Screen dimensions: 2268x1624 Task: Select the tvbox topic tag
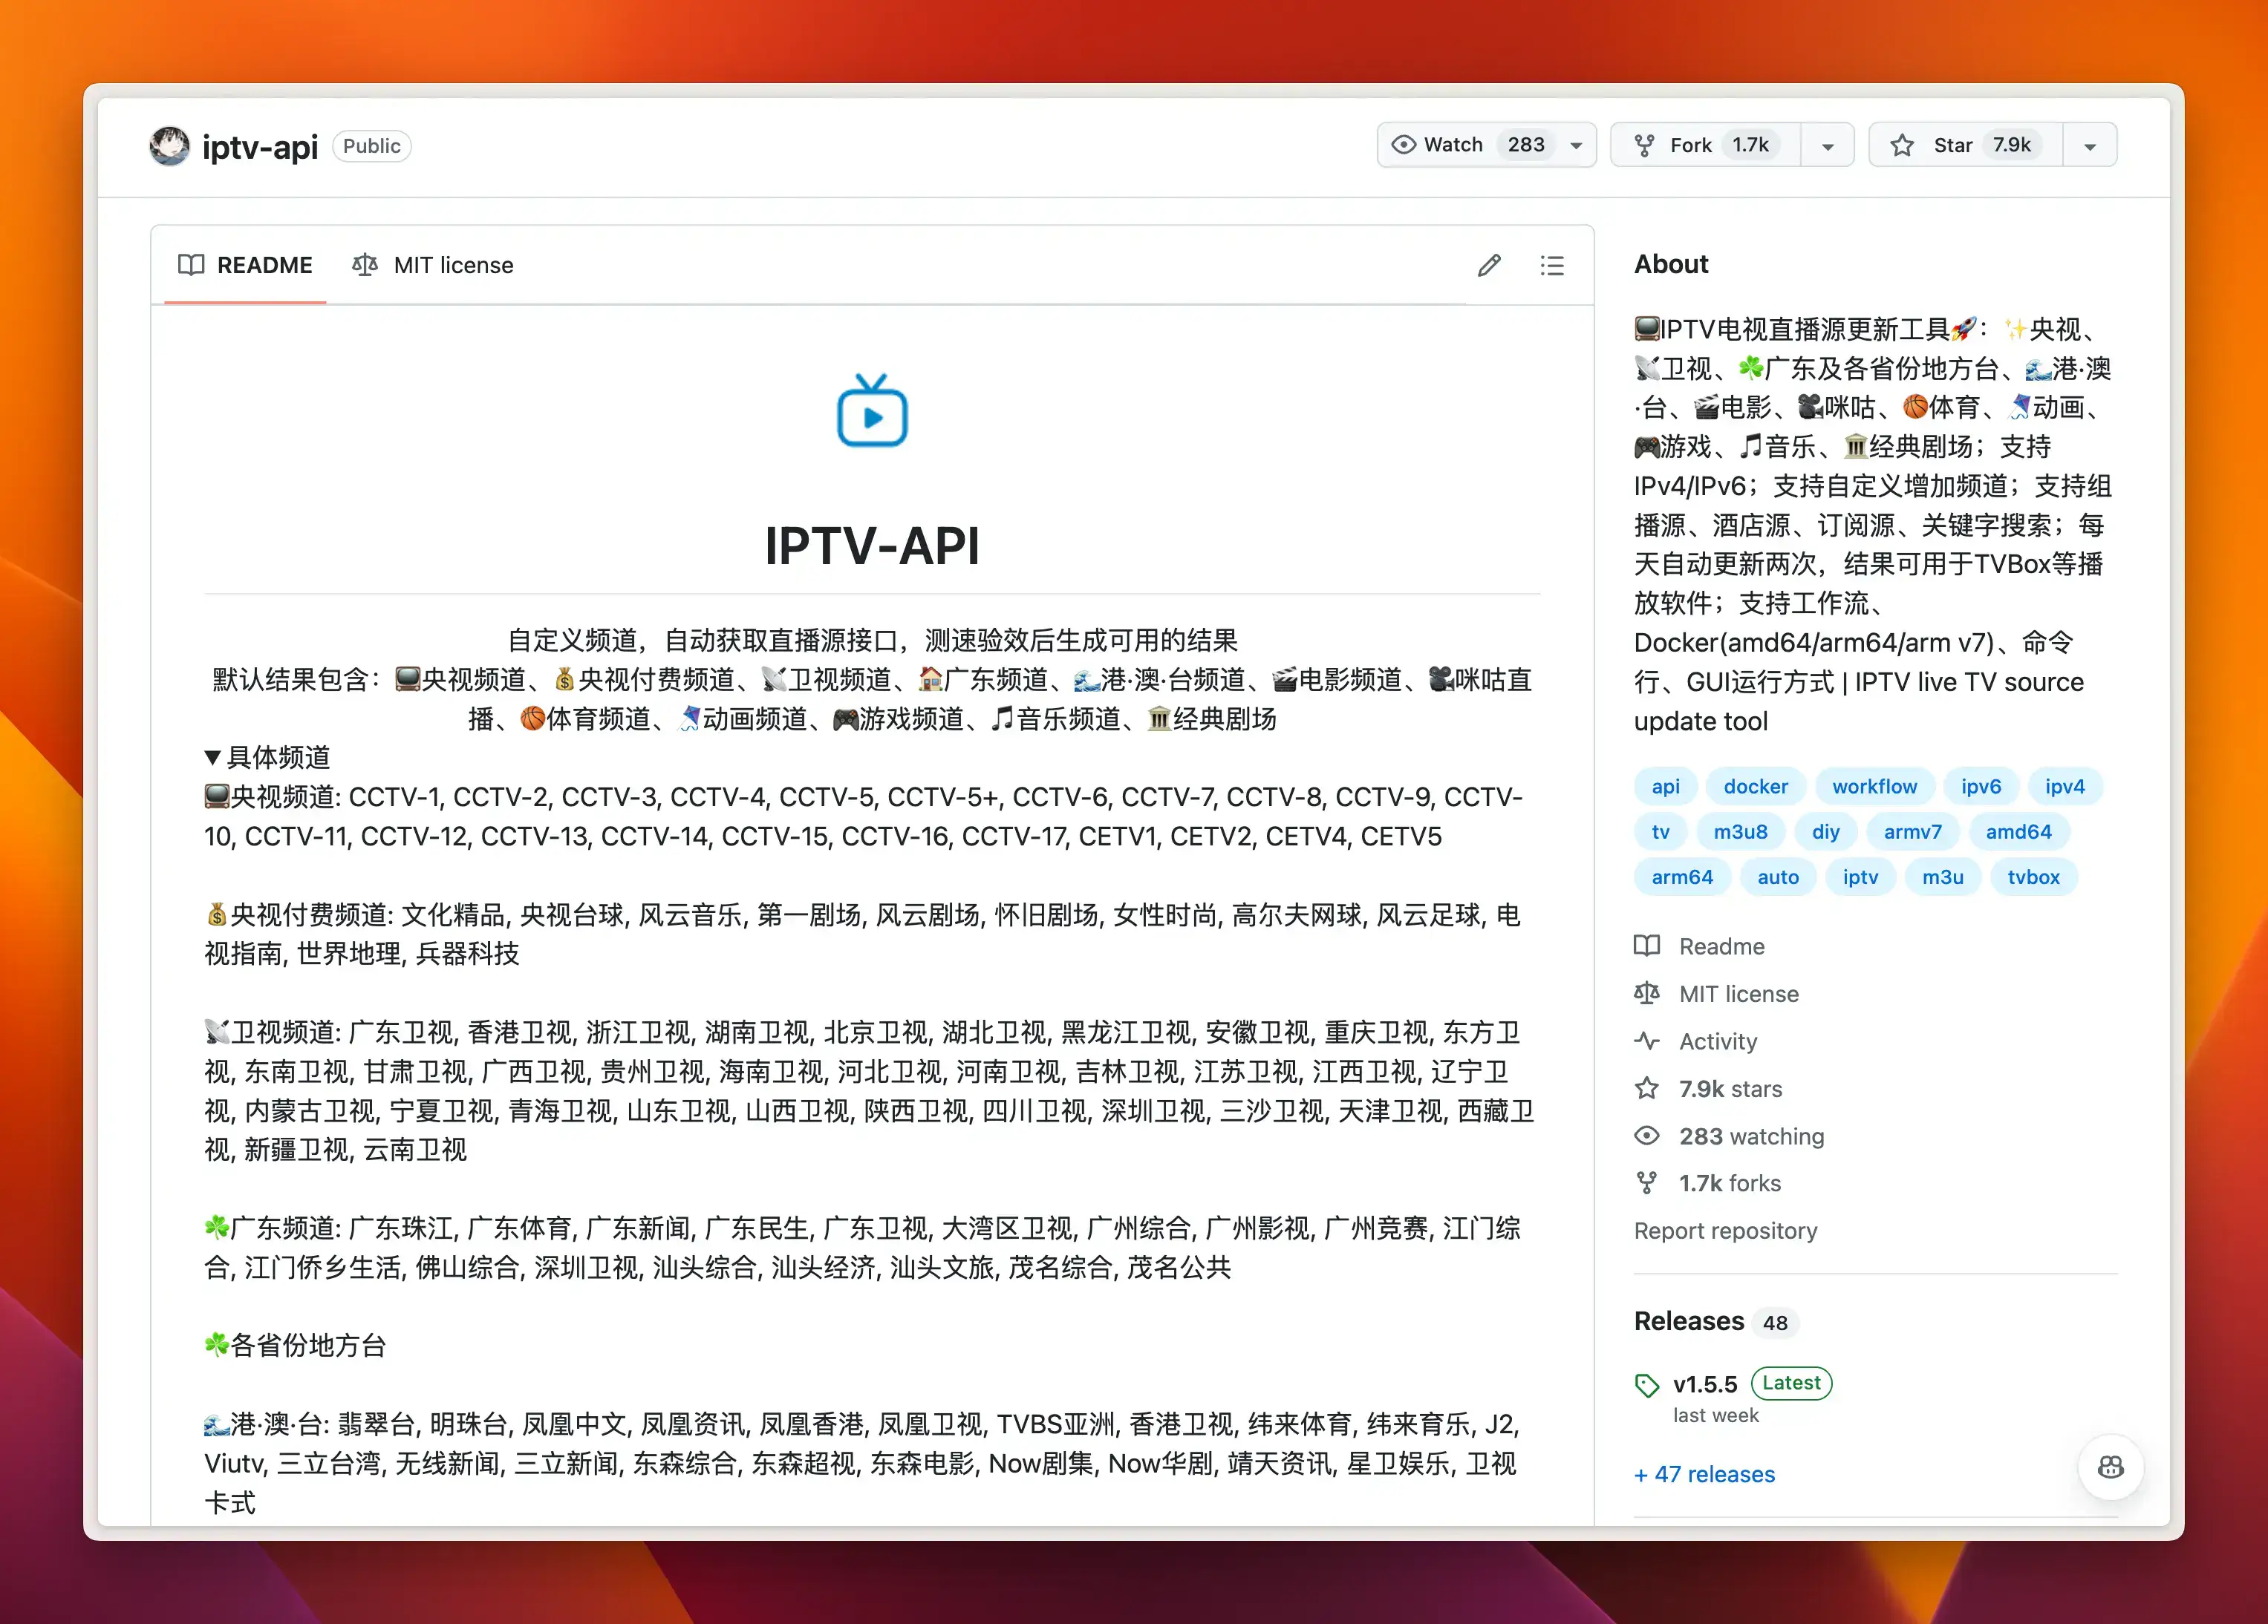pyautogui.click(x=2033, y=877)
